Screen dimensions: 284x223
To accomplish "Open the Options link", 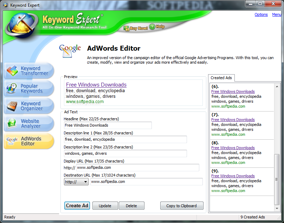I will pos(261,14).
